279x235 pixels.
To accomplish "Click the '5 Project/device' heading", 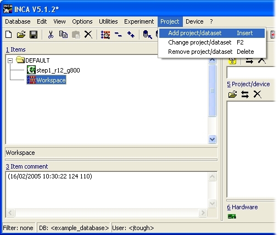I will click(248, 84).
